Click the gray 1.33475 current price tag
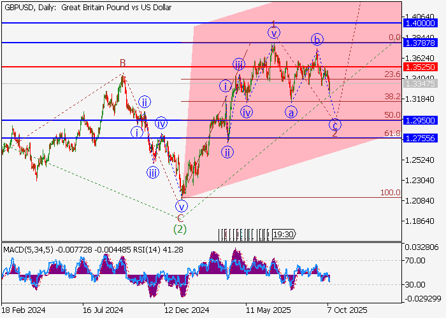The height and width of the screenshot is (318, 446). [423, 83]
